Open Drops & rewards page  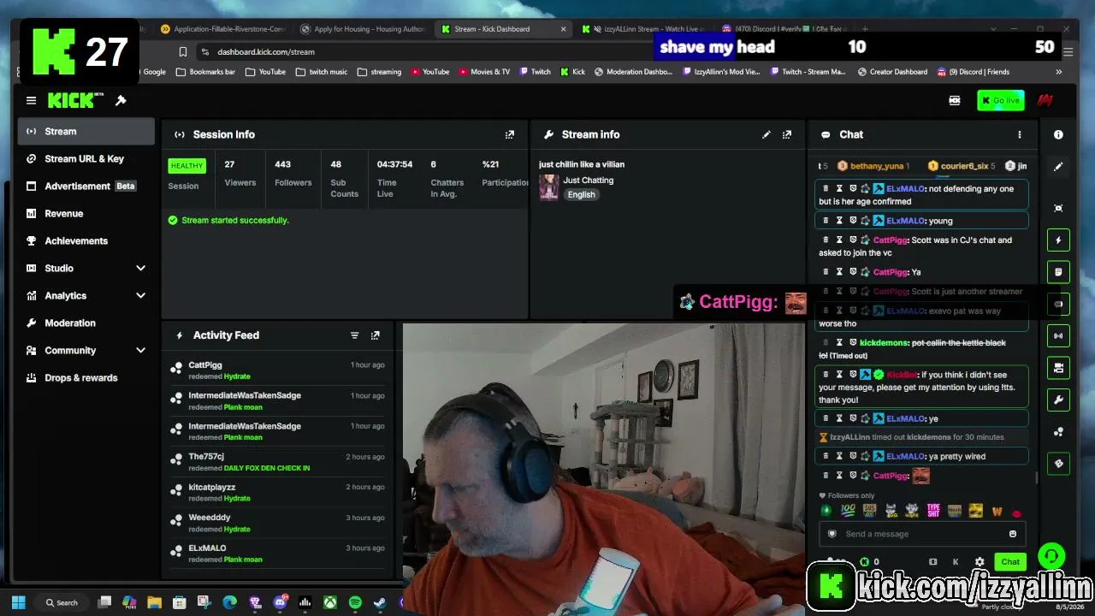tap(86, 378)
